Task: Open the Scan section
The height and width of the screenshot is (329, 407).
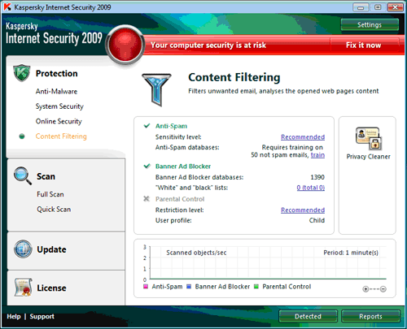Action: tap(46, 176)
